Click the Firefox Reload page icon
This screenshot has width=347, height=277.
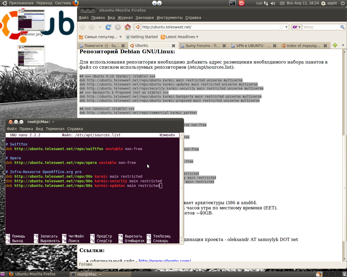point(108,27)
